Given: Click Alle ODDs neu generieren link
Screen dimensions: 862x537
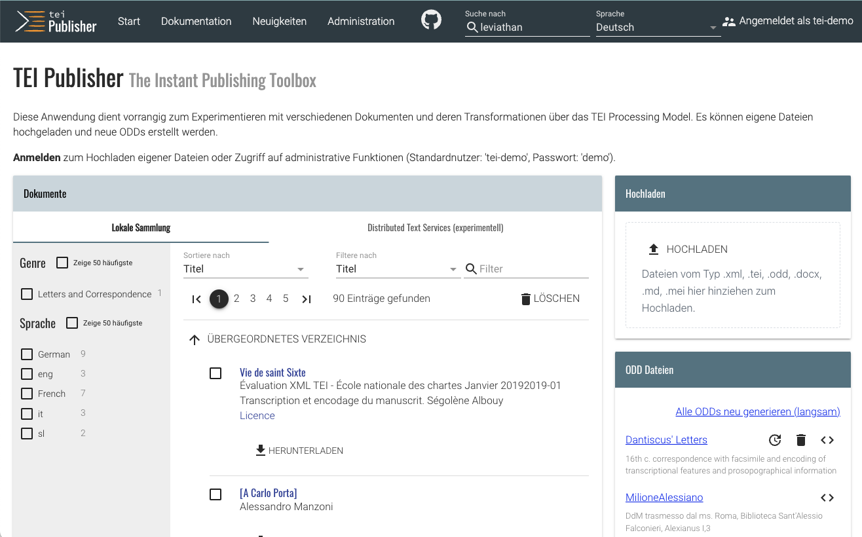Looking at the screenshot, I should pyautogui.click(x=757, y=412).
